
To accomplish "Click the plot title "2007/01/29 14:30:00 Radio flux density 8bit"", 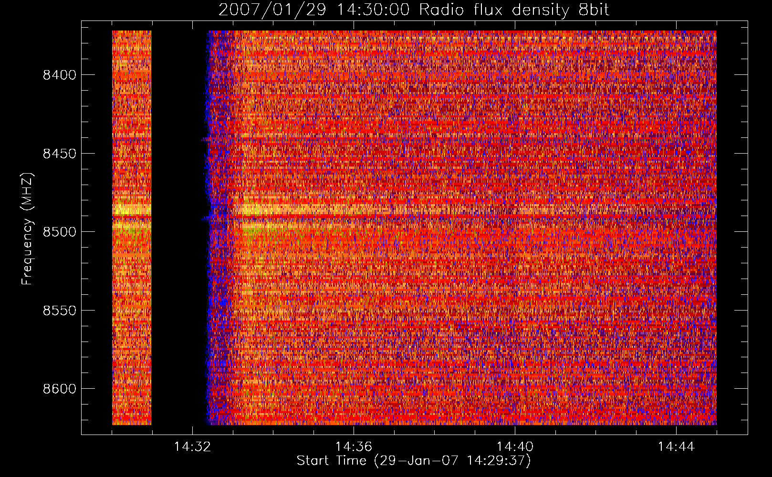I will [414, 10].
